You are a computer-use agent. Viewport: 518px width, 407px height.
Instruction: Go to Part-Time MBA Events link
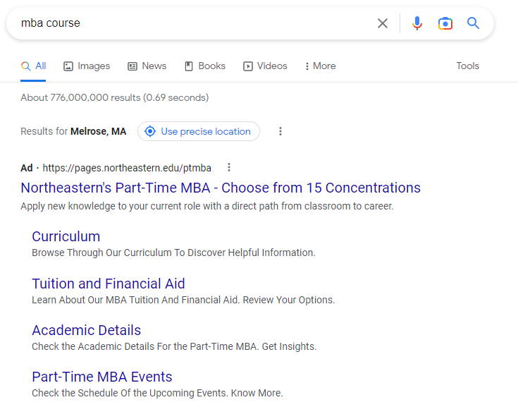(x=102, y=377)
